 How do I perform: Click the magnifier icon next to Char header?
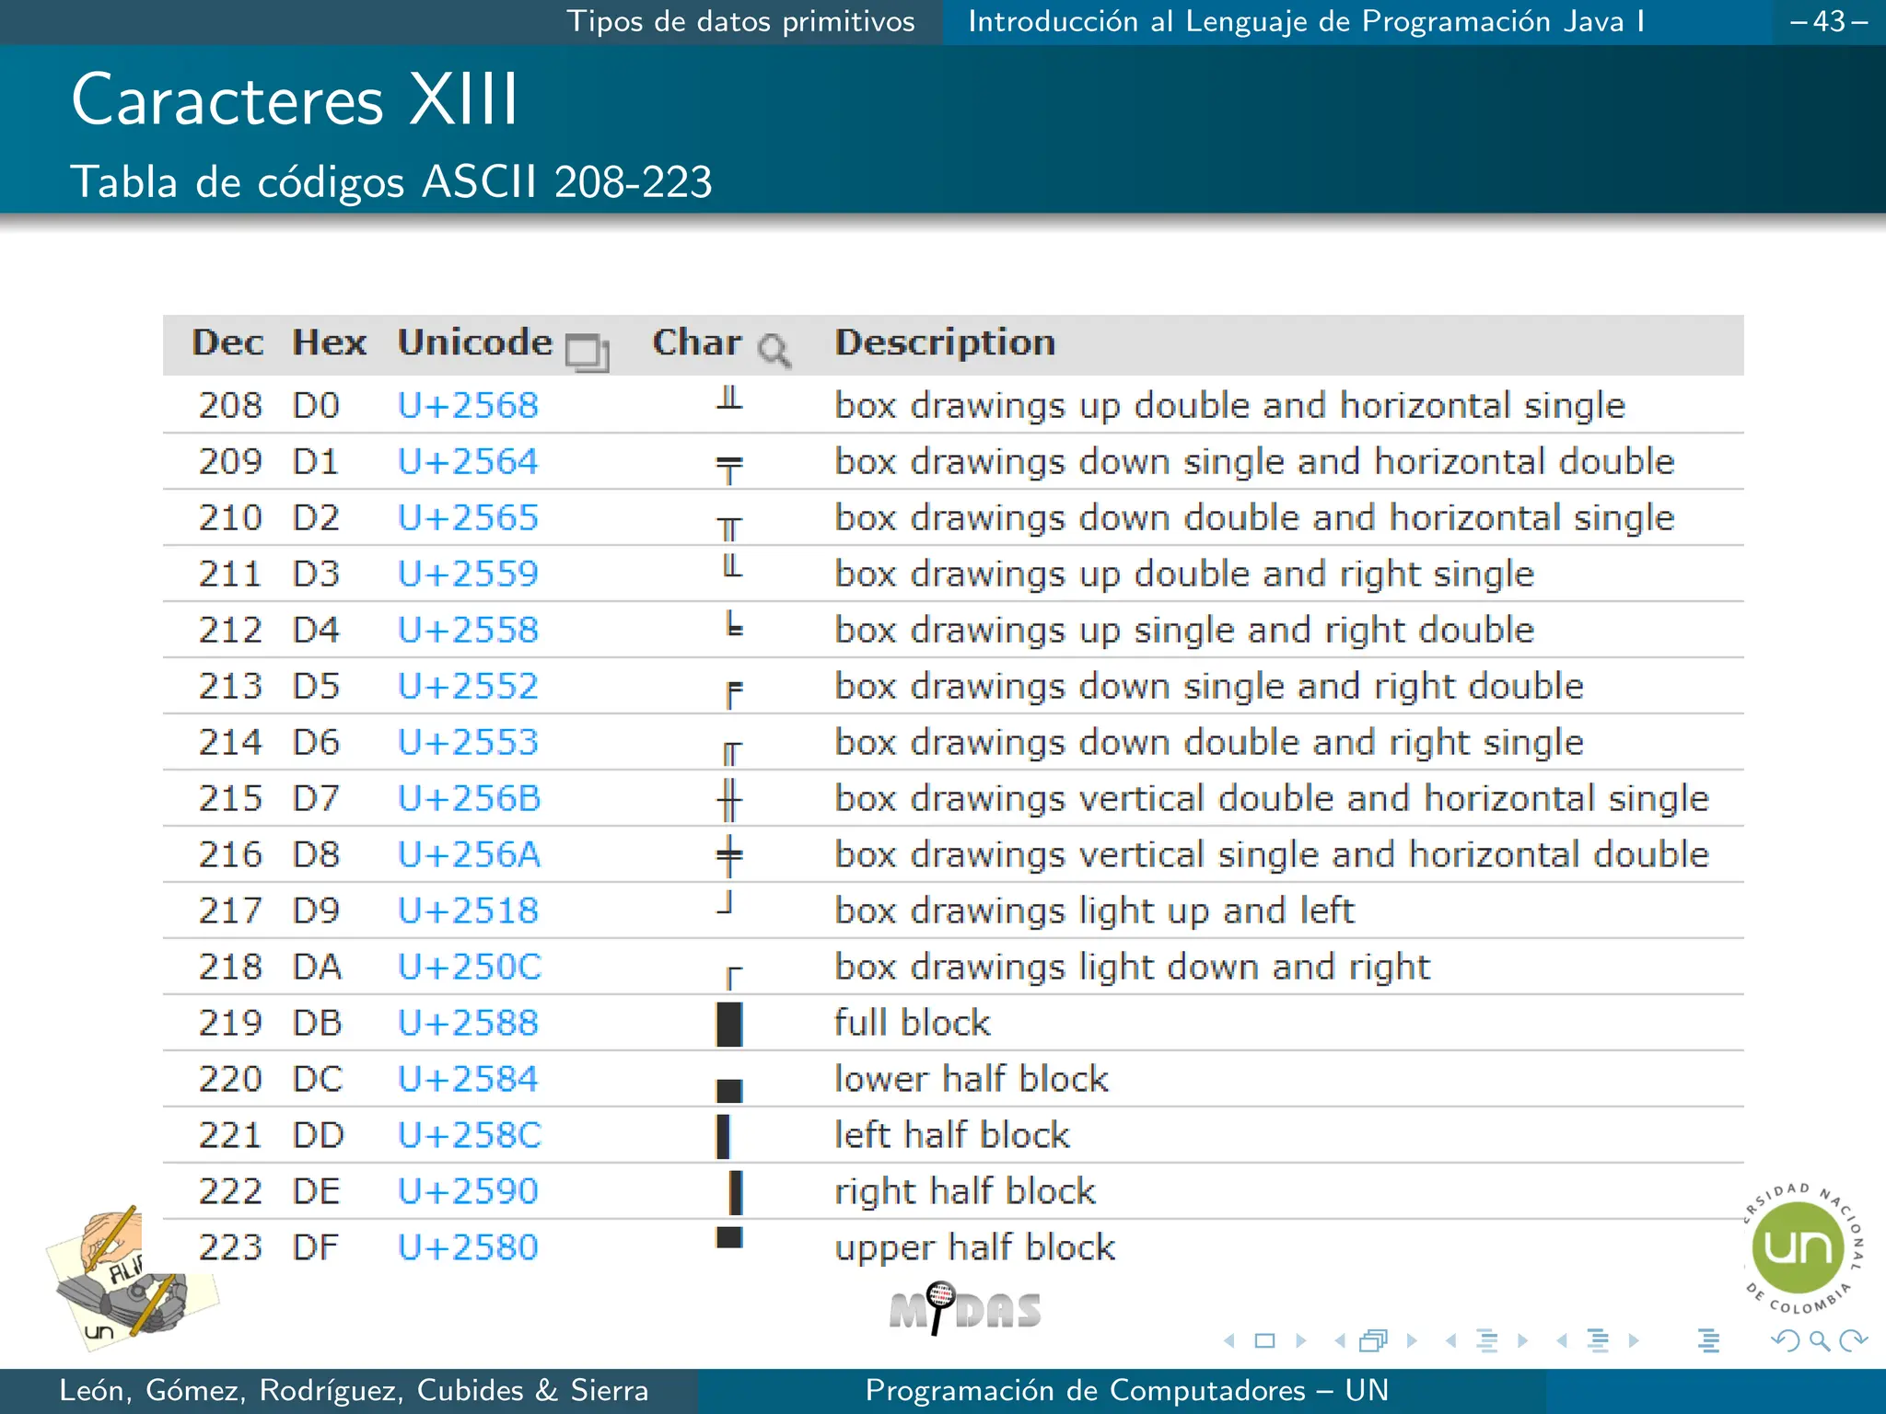click(x=774, y=351)
